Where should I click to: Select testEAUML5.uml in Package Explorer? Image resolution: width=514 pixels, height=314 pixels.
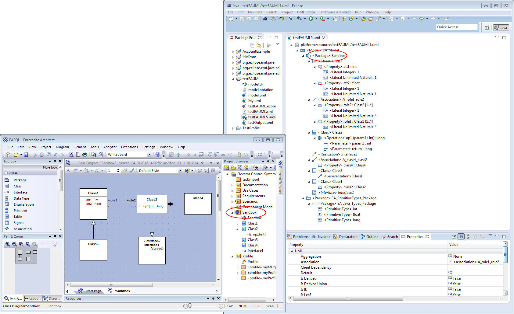259,117
